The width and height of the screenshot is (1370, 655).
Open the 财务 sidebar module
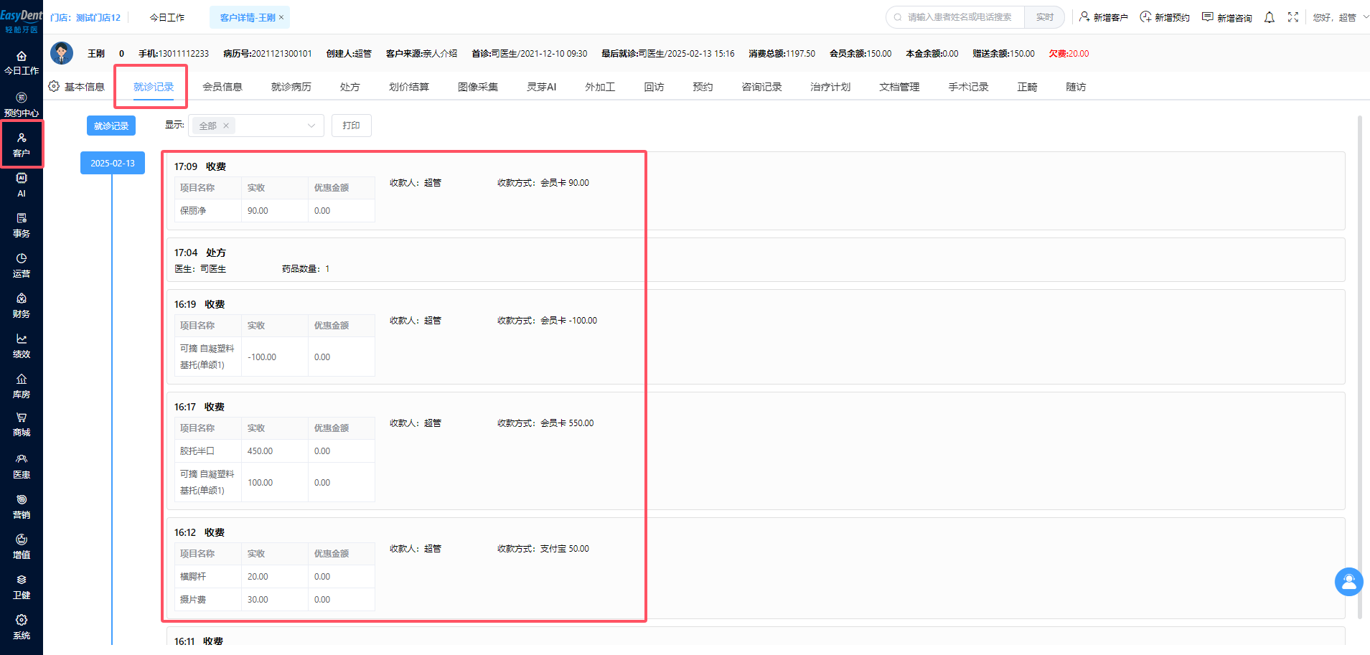[x=22, y=306]
